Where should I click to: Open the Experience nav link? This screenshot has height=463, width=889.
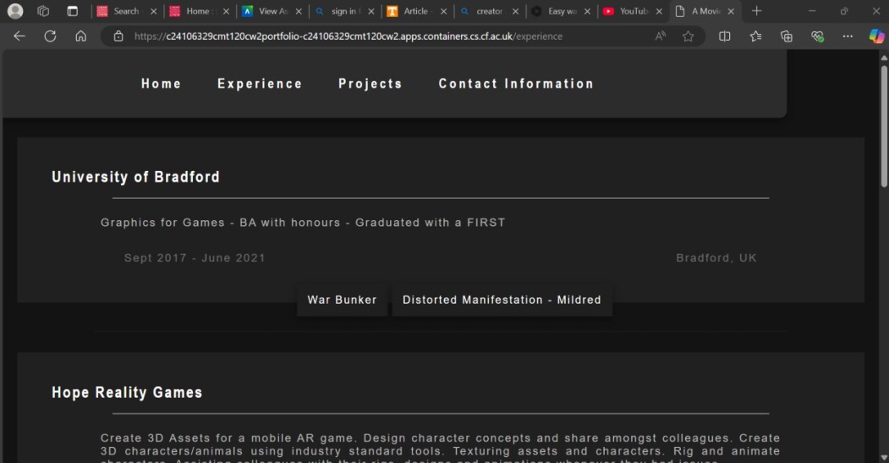[260, 84]
